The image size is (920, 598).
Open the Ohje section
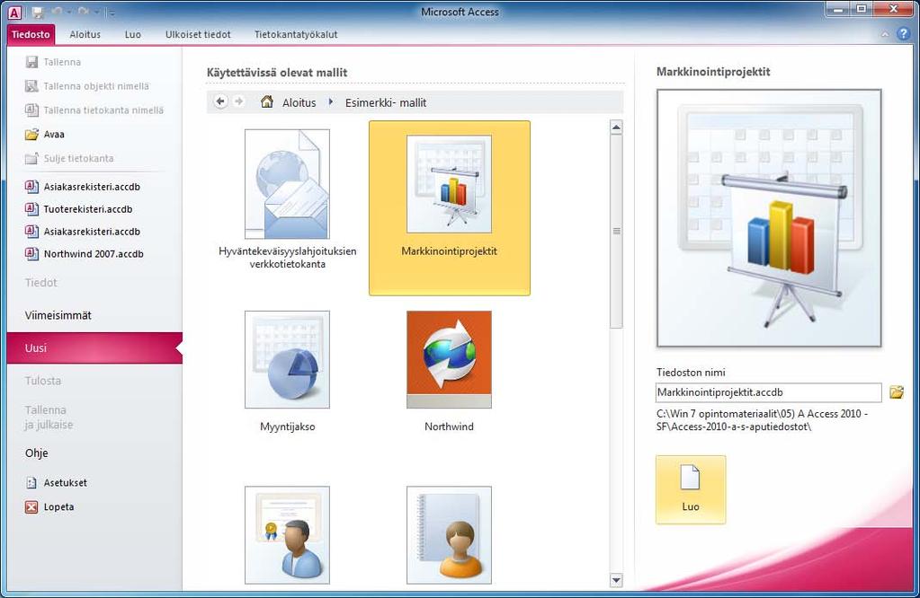coord(36,453)
